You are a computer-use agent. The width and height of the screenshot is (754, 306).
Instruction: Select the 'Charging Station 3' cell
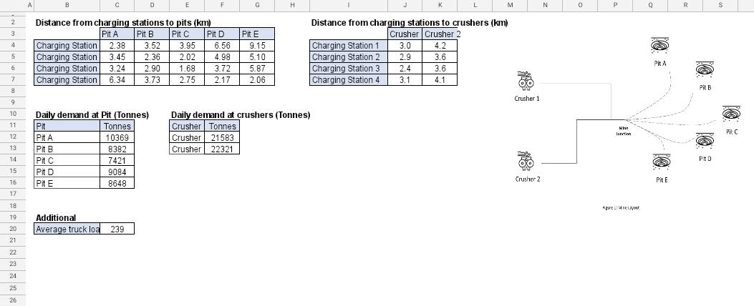point(348,69)
